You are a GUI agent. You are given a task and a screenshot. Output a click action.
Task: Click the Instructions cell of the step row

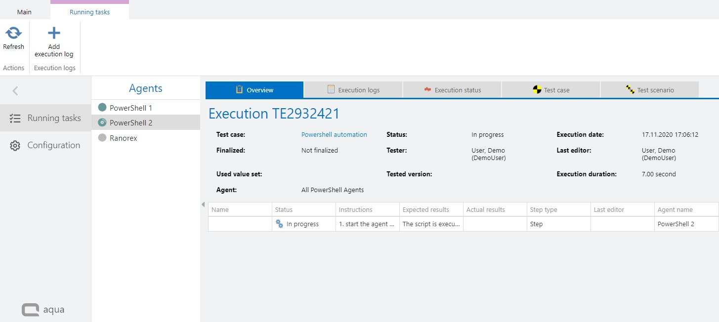367,224
